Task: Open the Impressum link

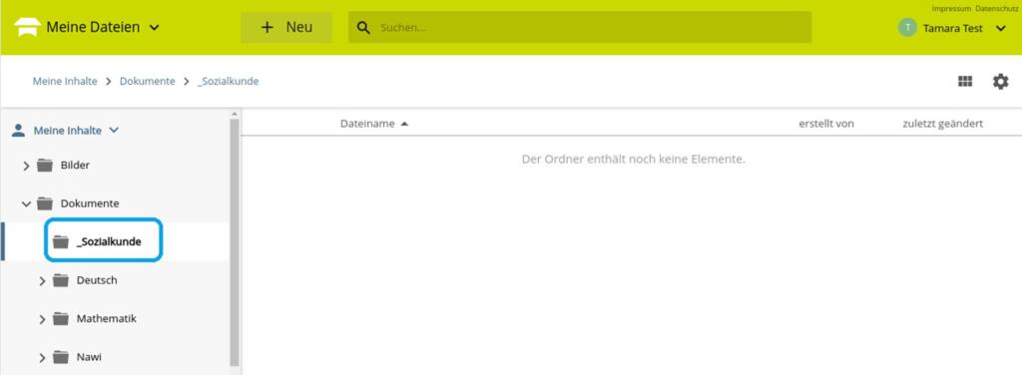Action: pyautogui.click(x=951, y=8)
